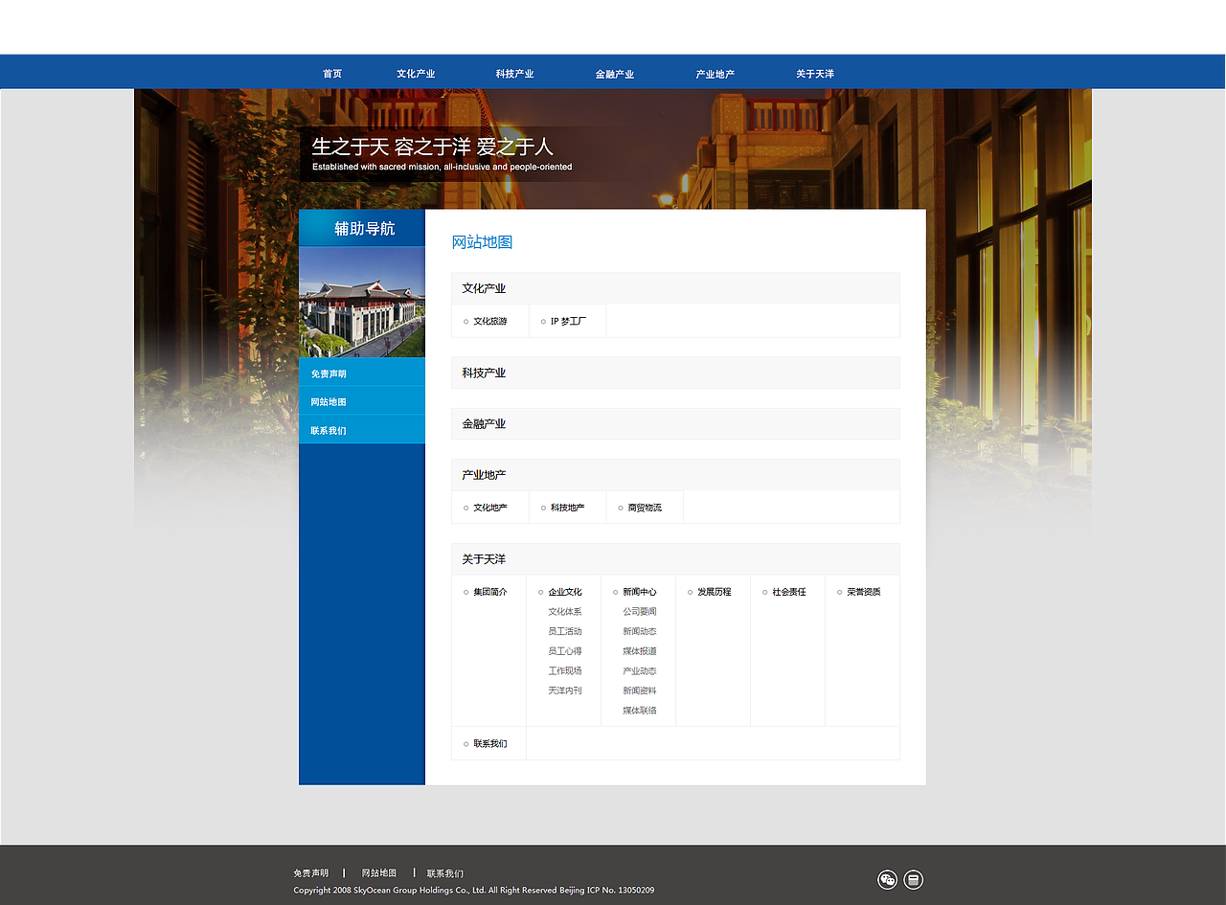Viewport: 1226px width, 905px height.
Task: Open 文化产业 in the top navigation bar
Action: point(416,74)
